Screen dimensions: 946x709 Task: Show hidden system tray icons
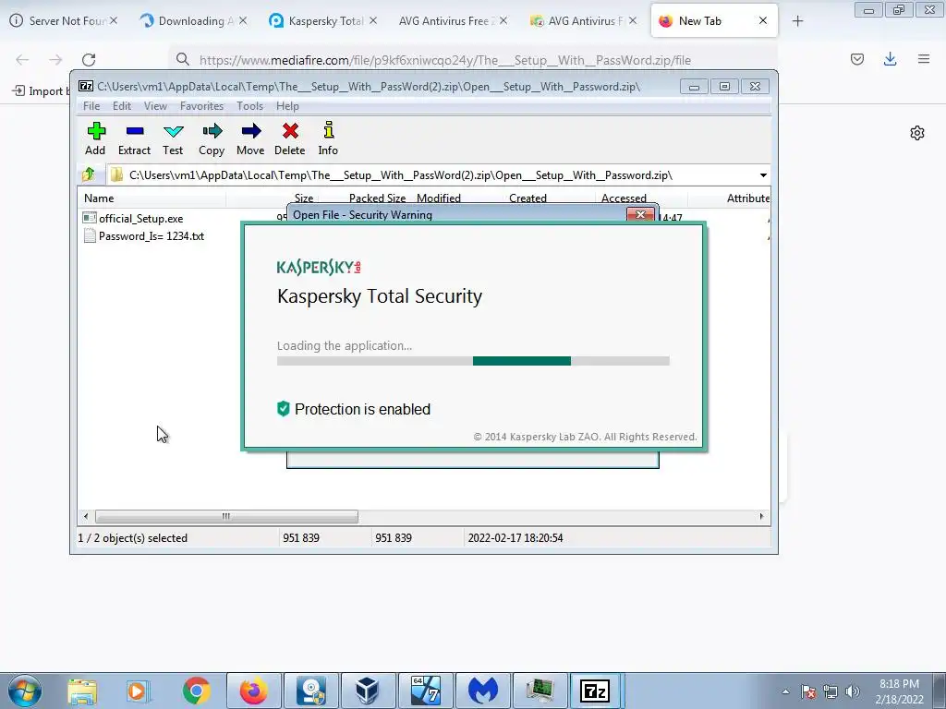pos(785,691)
